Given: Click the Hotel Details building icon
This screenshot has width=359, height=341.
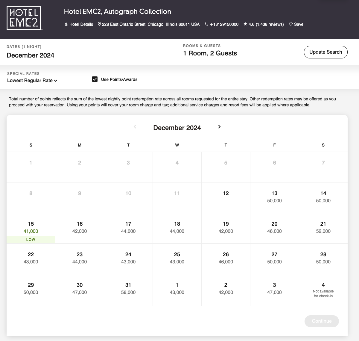Looking at the screenshot, I should click(x=66, y=24).
